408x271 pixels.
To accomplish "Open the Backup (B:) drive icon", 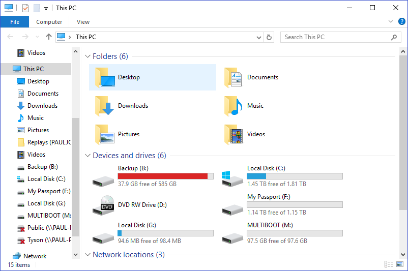I will 103,181.
